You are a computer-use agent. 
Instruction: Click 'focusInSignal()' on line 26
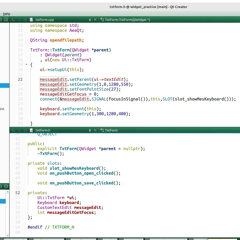(127, 99)
